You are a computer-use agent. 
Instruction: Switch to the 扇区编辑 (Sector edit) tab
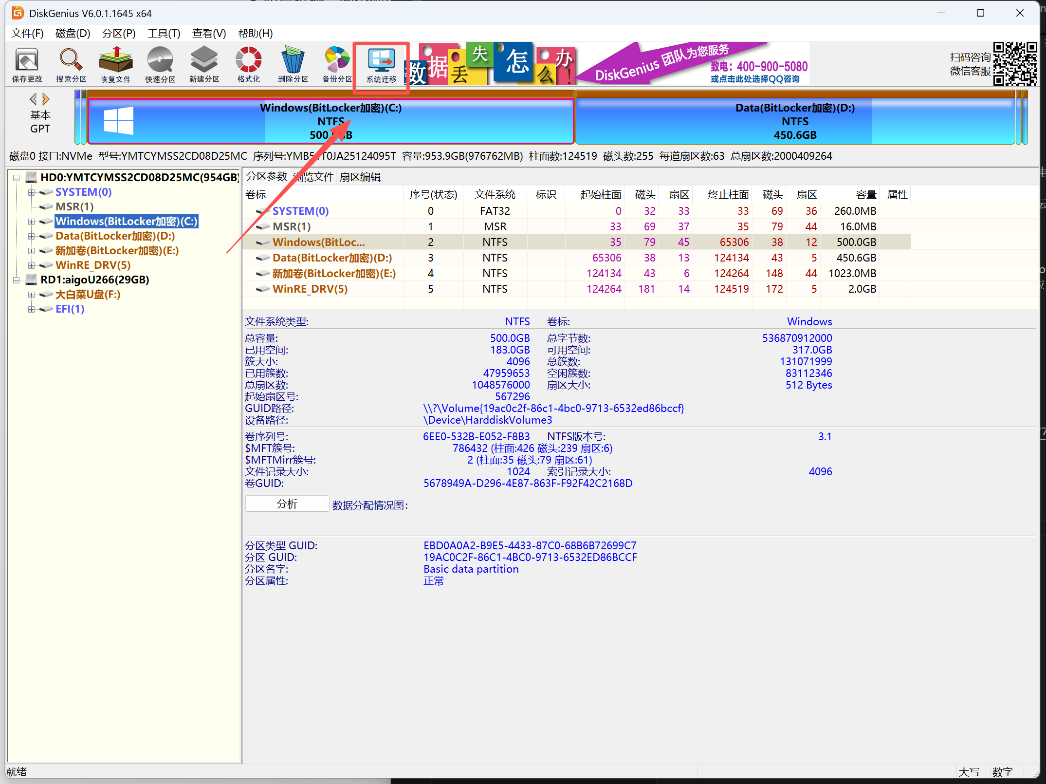point(360,177)
